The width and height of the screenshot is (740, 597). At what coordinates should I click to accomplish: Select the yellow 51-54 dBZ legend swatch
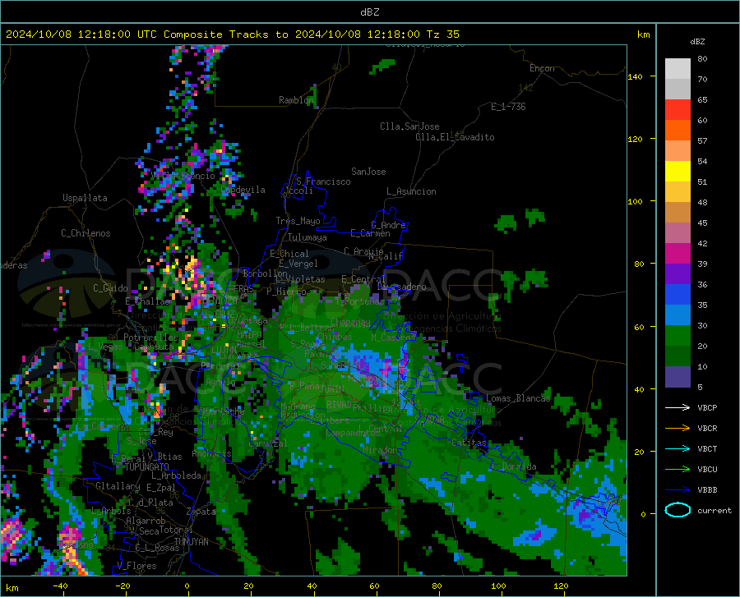[678, 172]
